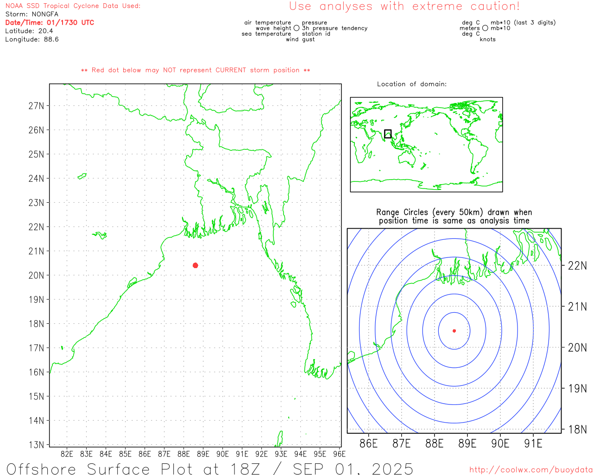
Task: Click the 19N label on range circles map
Action: [577, 388]
